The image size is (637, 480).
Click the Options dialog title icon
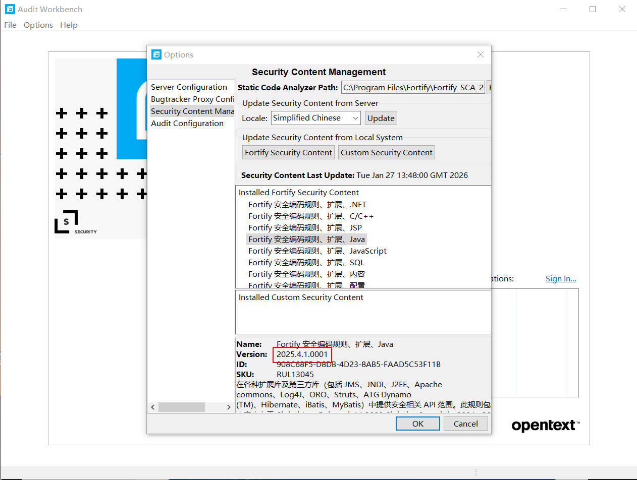pyautogui.click(x=156, y=54)
